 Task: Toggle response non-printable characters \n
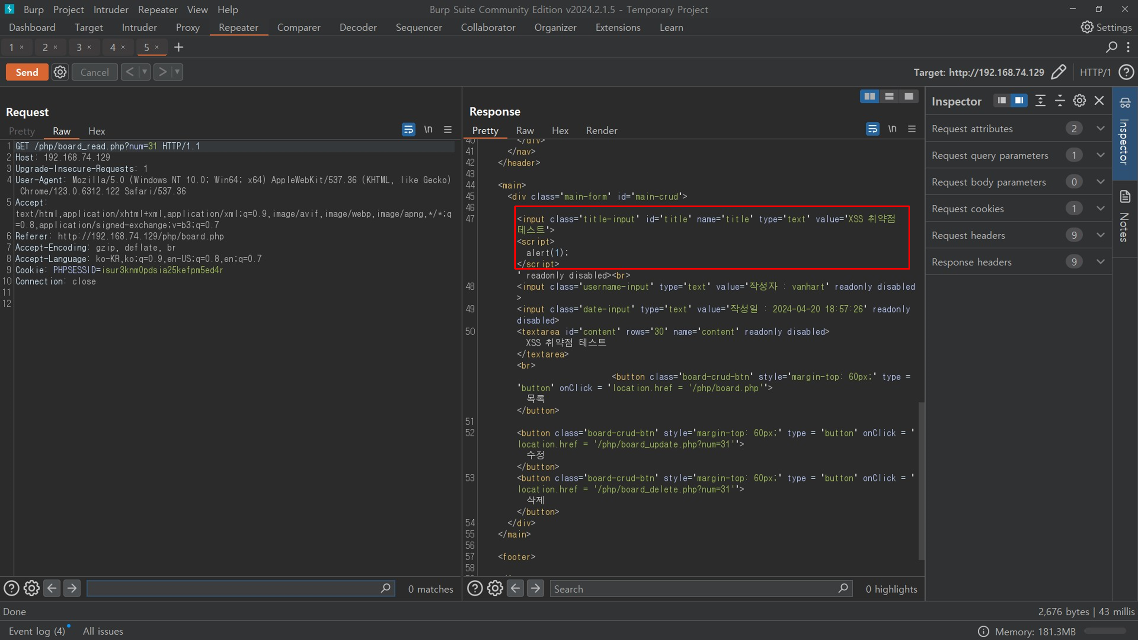coord(892,129)
